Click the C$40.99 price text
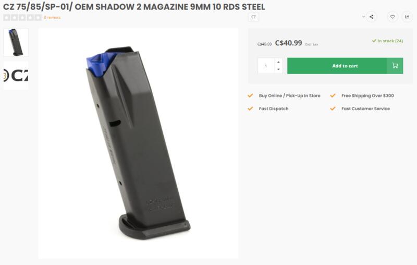The image size is (417, 265). click(x=289, y=43)
